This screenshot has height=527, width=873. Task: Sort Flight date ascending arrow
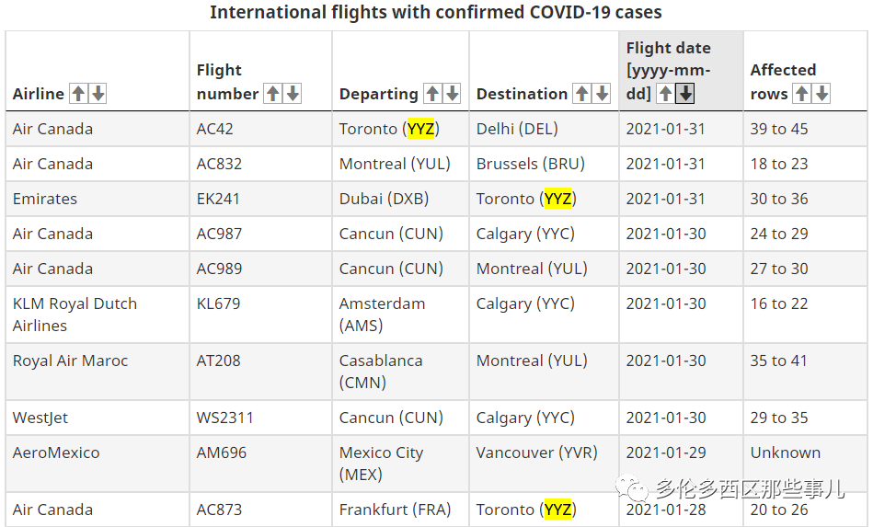[x=665, y=94]
